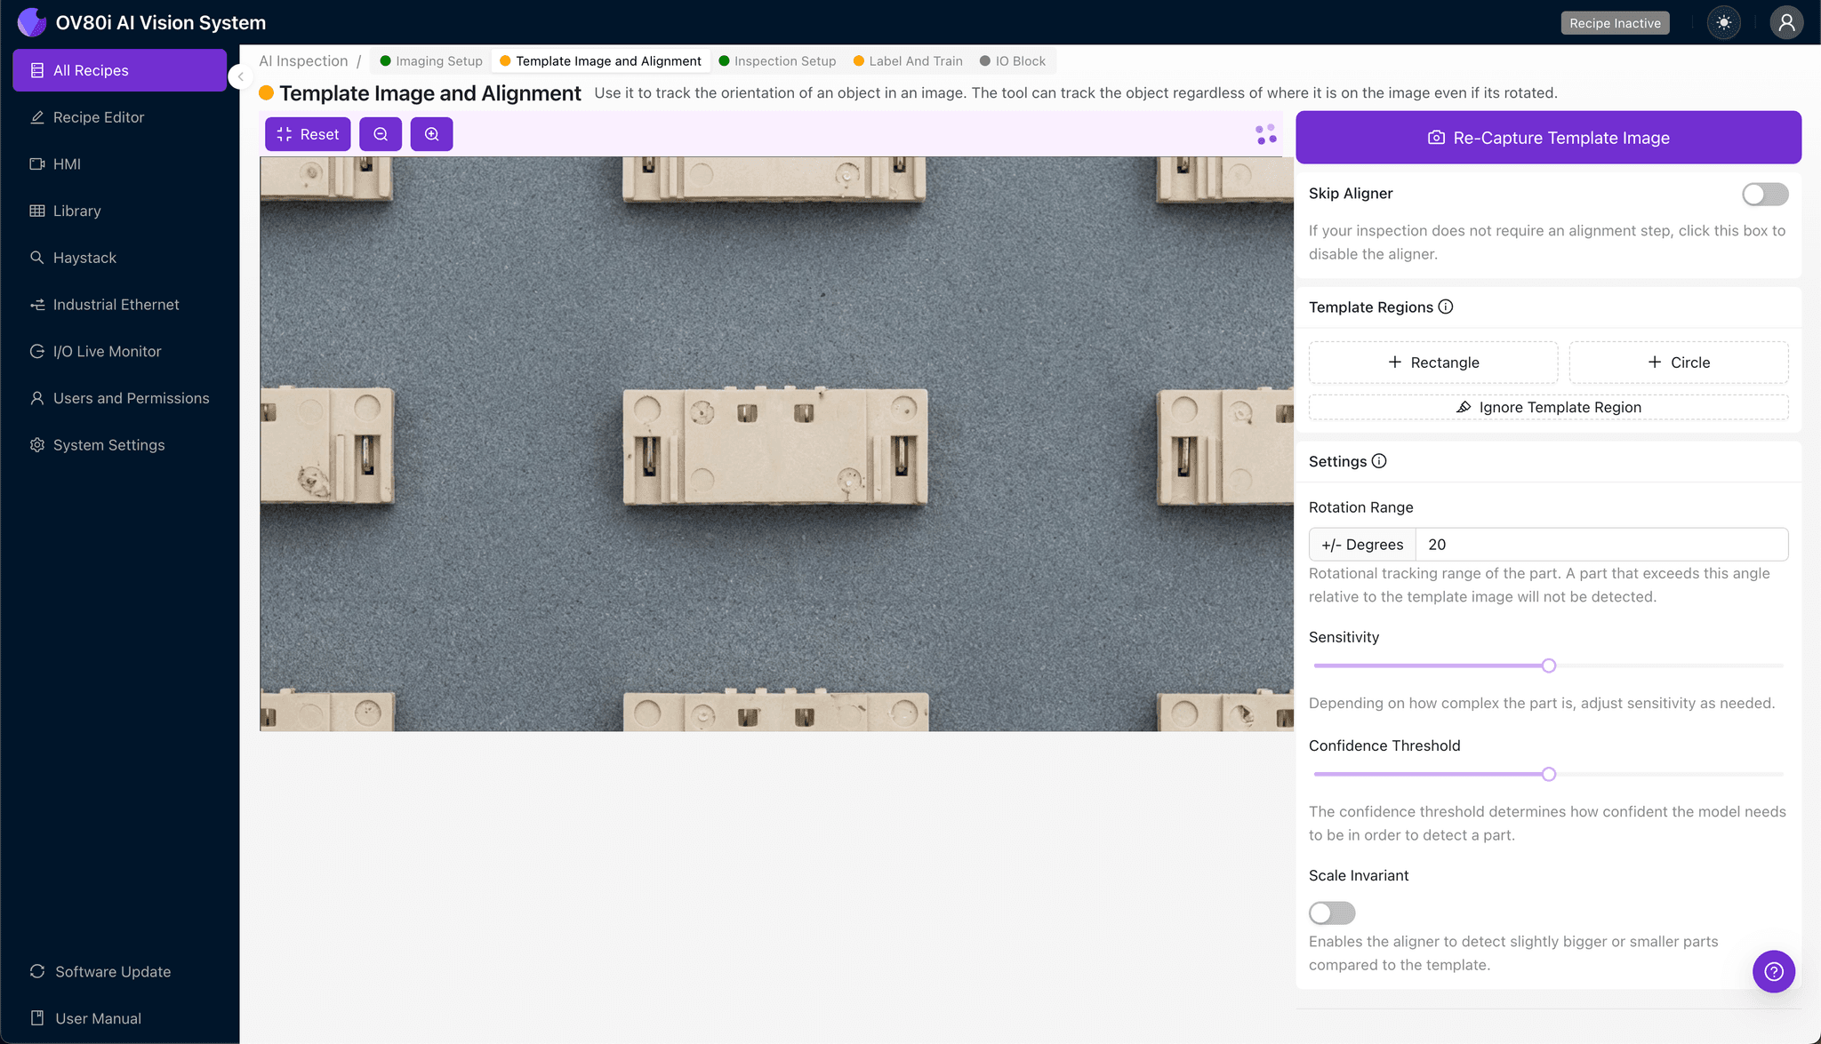Collapse the panel using the left chevron
This screenshot has height=1044, width=1821.
point(240,76)
